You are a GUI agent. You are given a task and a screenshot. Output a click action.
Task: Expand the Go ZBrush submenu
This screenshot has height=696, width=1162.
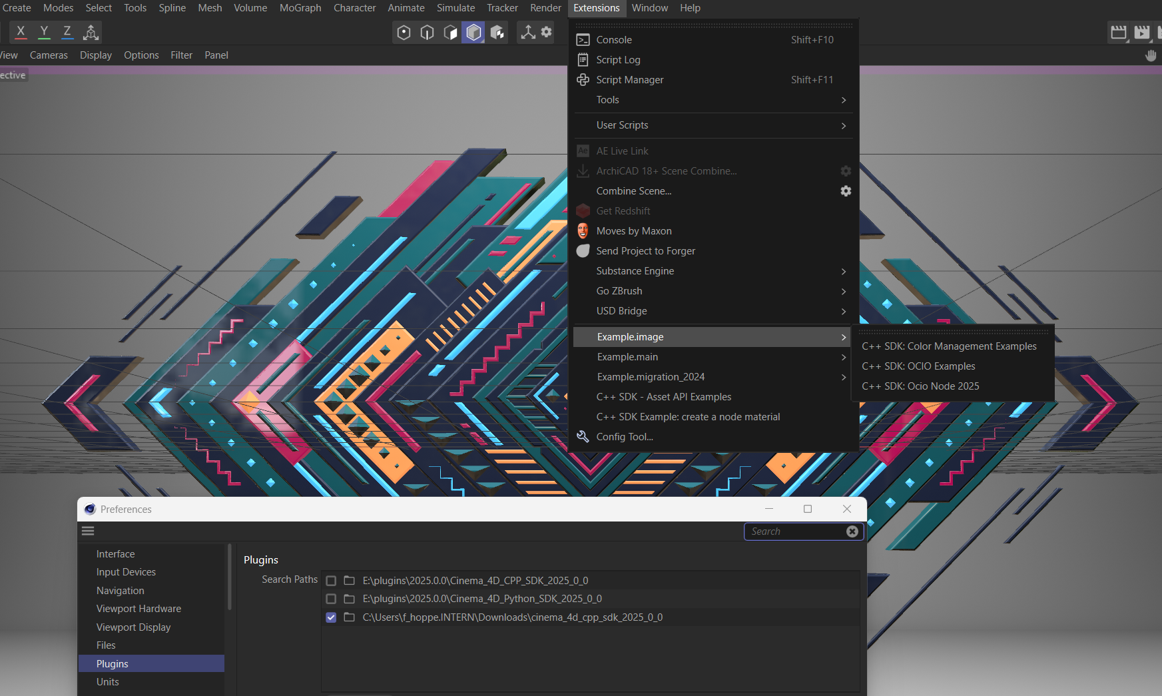[714, 291]
